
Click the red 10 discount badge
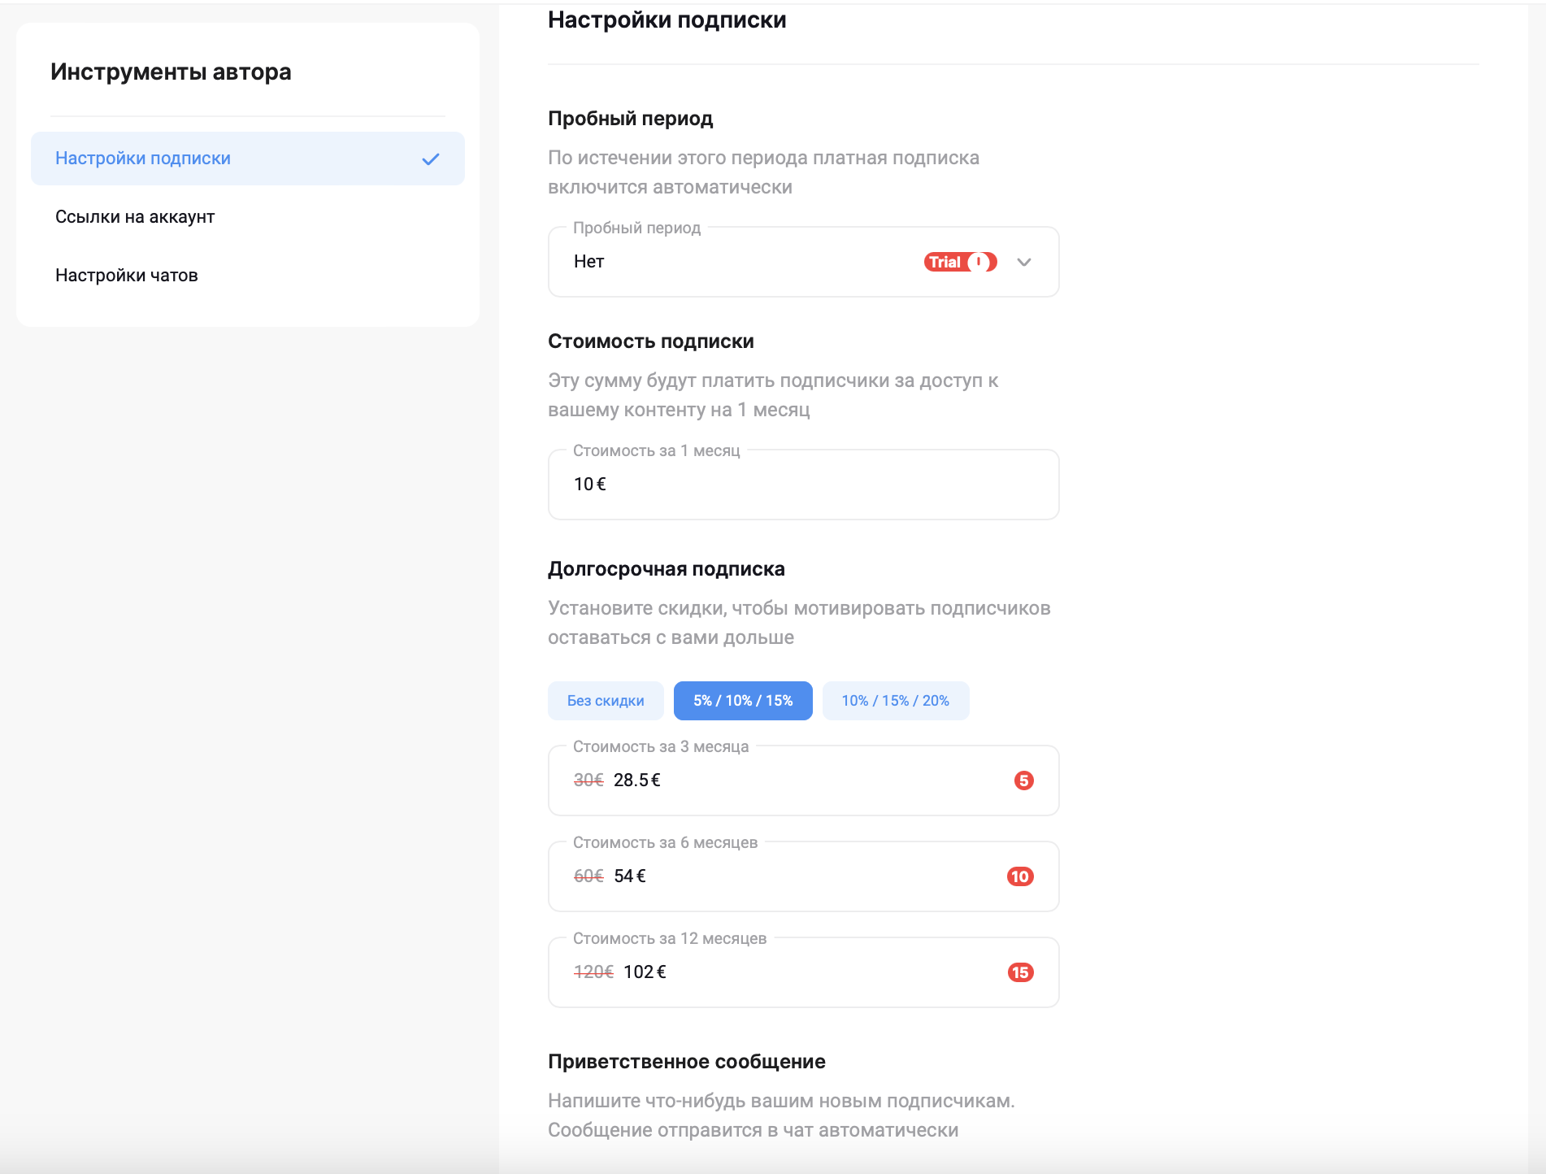pyautogui.click(x=1020, y=876)
